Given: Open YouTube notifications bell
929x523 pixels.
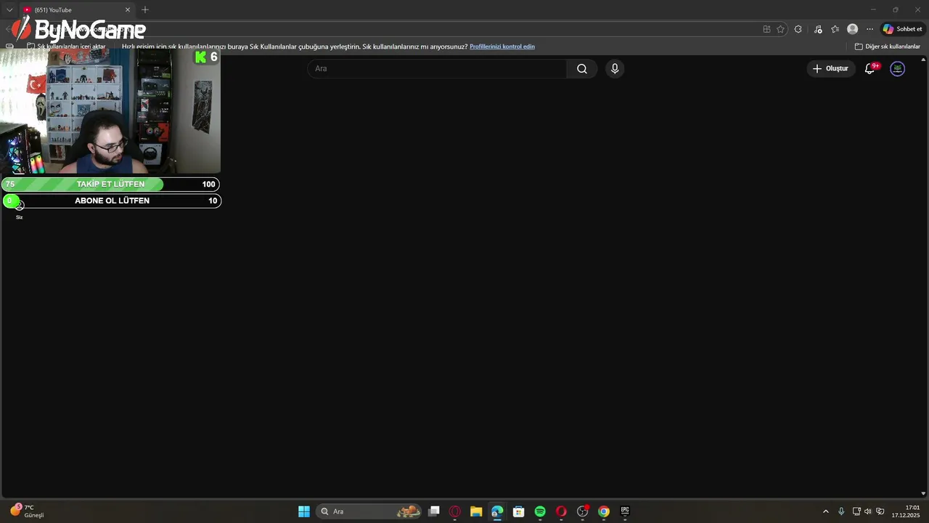Looking at the screenshot, I should pyautogui.click(x=869, y=68).
